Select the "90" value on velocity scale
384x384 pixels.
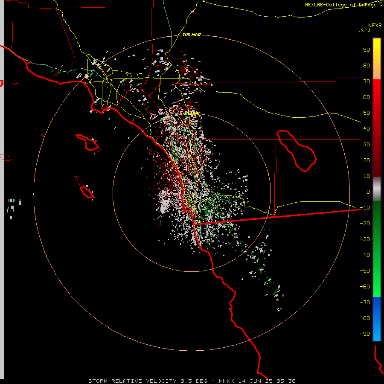tap(367, 50)
